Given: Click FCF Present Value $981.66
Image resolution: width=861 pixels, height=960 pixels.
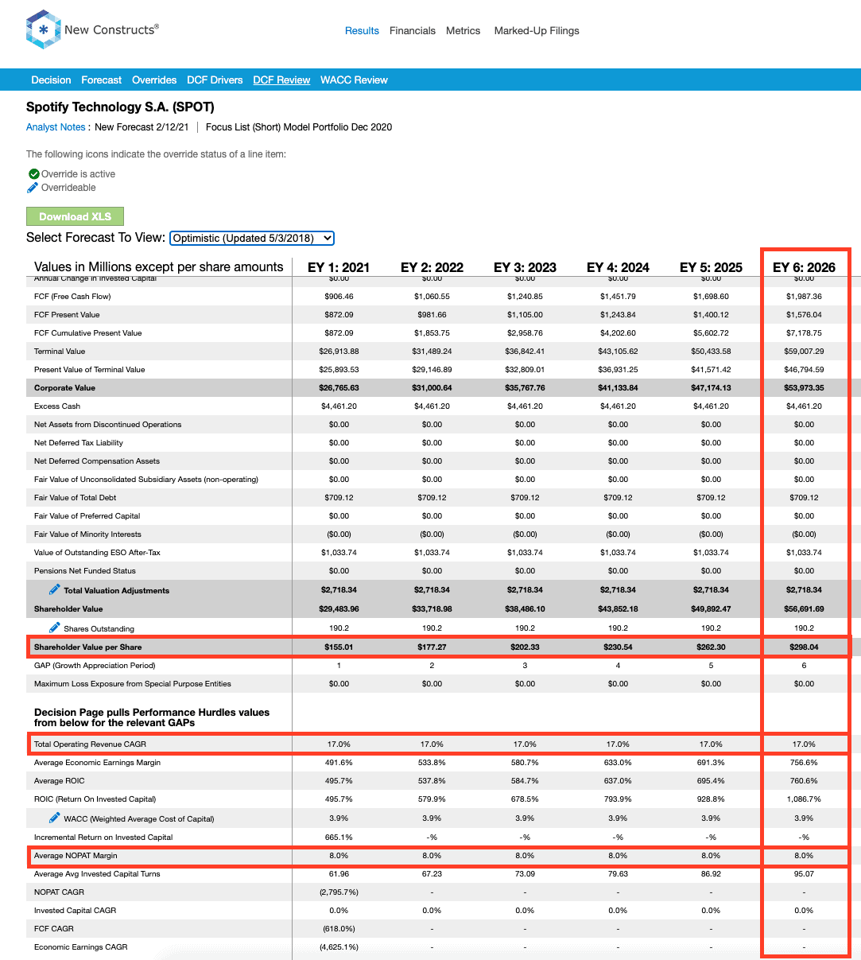Looking at the screenshot, I should pos(432,315).
